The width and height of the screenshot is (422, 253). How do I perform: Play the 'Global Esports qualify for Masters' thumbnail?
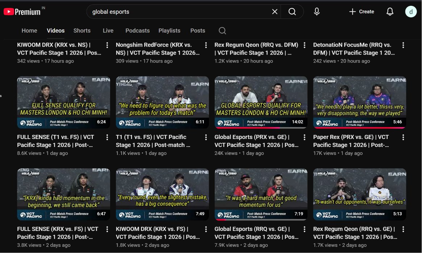tap(261, 102)
